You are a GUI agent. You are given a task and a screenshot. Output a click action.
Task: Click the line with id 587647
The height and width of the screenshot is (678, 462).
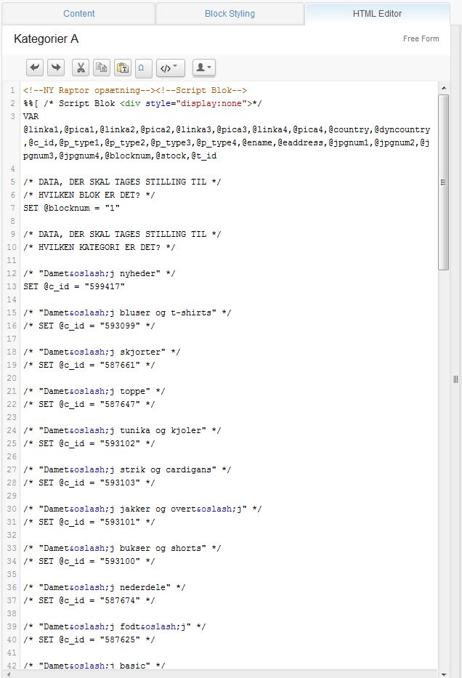pyautogui.click(x=89, y=404)
